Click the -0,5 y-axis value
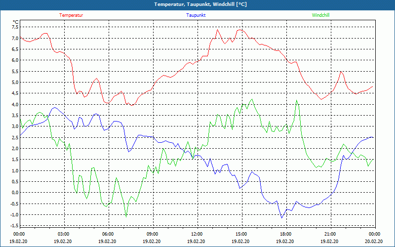 (x=15, y=204)
